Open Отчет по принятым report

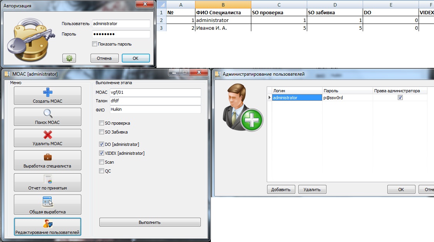(x=48, y=183)
